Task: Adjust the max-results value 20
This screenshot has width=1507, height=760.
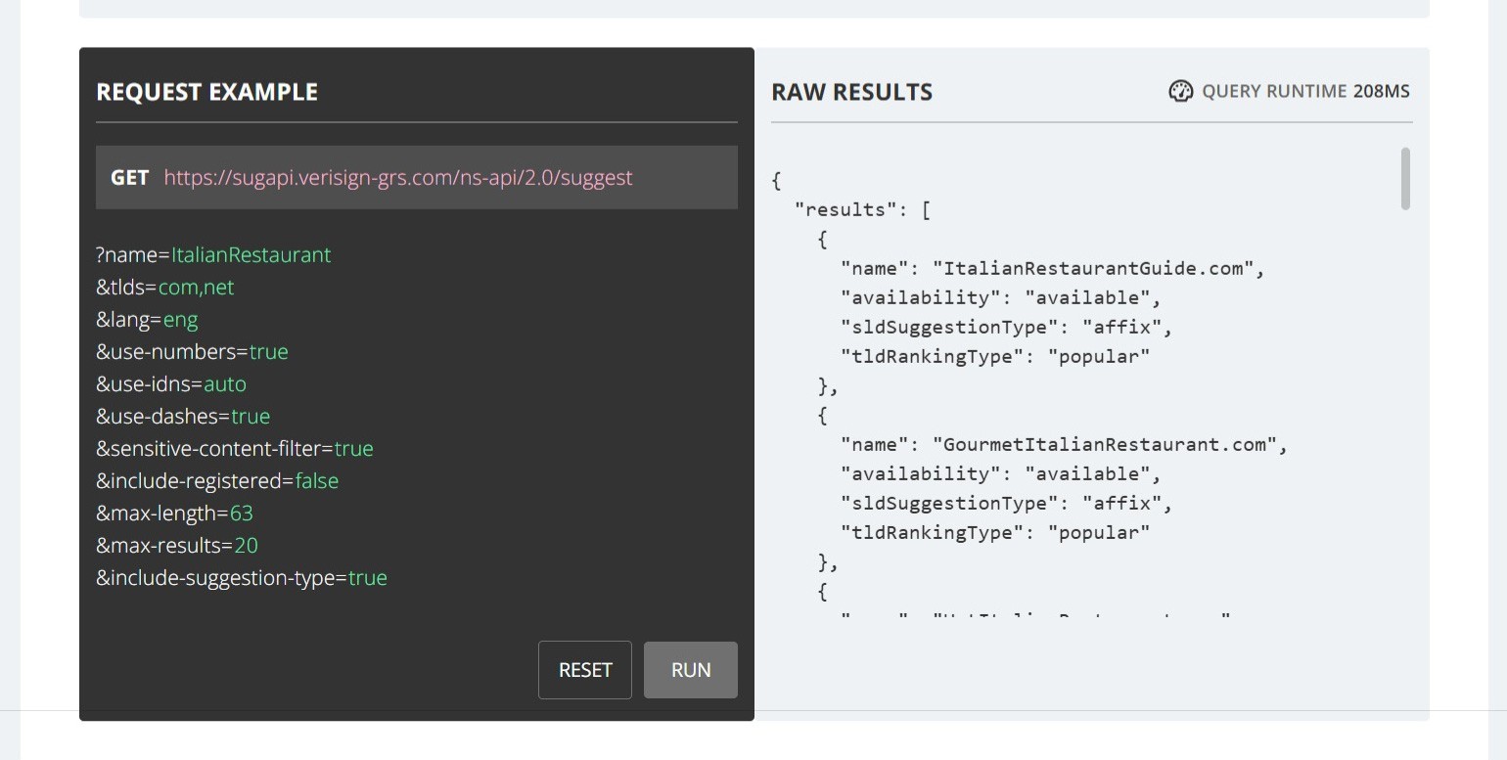Action: click(247, 545)
